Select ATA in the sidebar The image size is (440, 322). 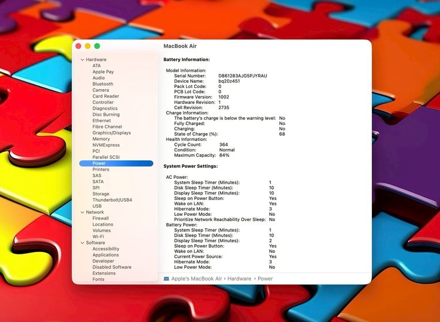pos(97,66)
